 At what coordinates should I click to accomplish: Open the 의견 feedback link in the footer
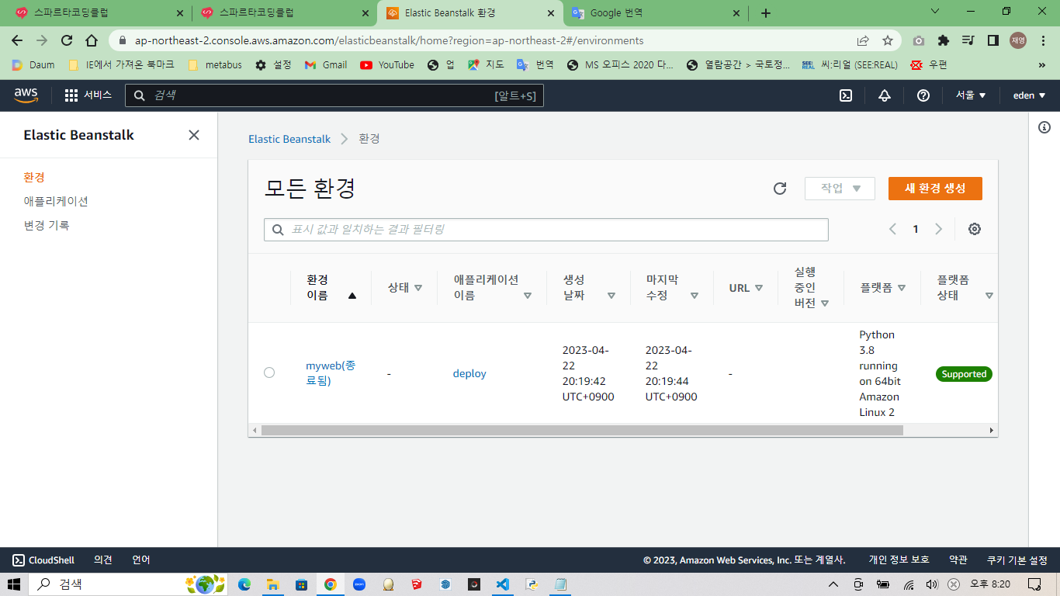[x=103, y=560]
